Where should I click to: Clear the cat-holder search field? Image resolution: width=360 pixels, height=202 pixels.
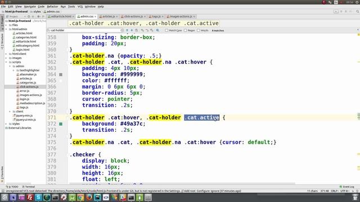[x=122, y=30]
